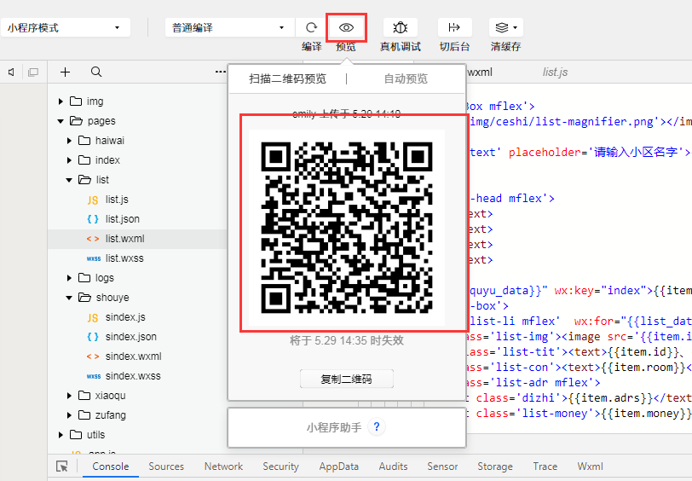692x481 pixels.
Task: Open the file tree more options ellipsis
Action: pos(221,72)
